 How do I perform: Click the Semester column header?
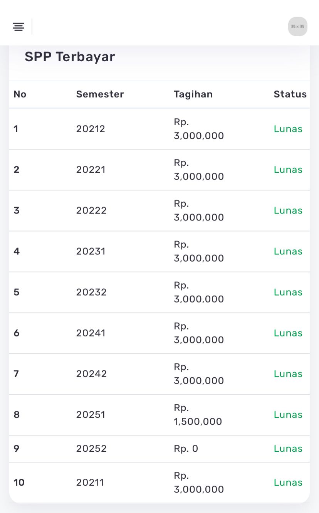click(x=100, y=94)
